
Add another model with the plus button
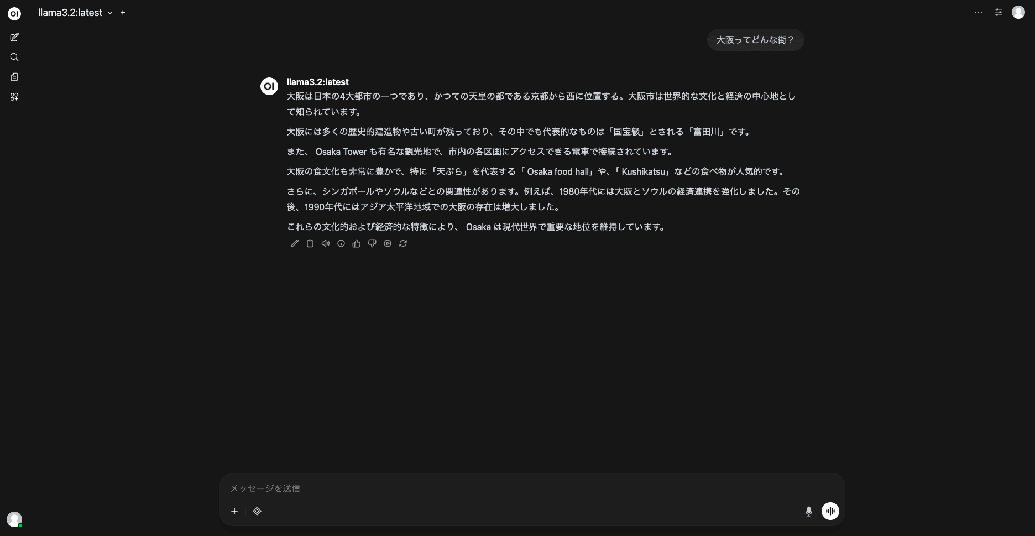(x=123, y=12)
